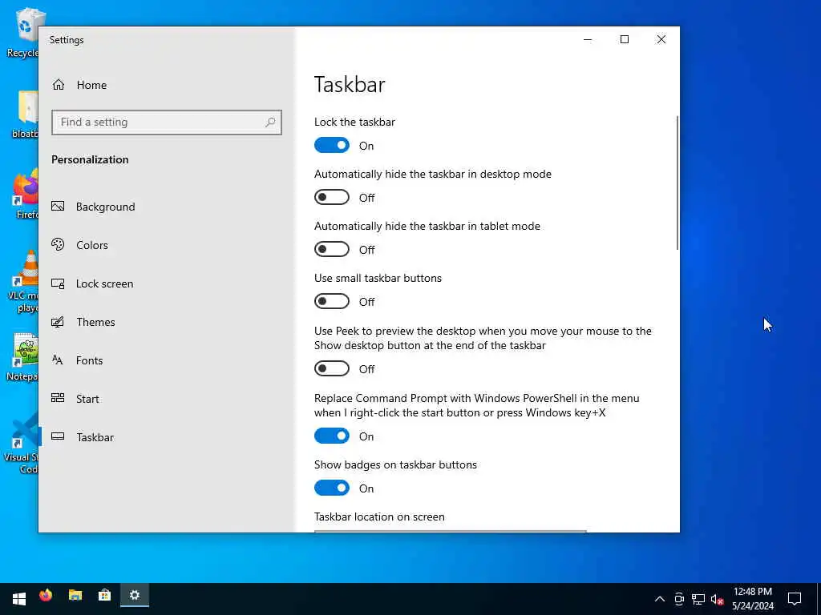Open Taskbar location on screen dropdown
Screen dimensions: 821x615
(x=451, y=532)
